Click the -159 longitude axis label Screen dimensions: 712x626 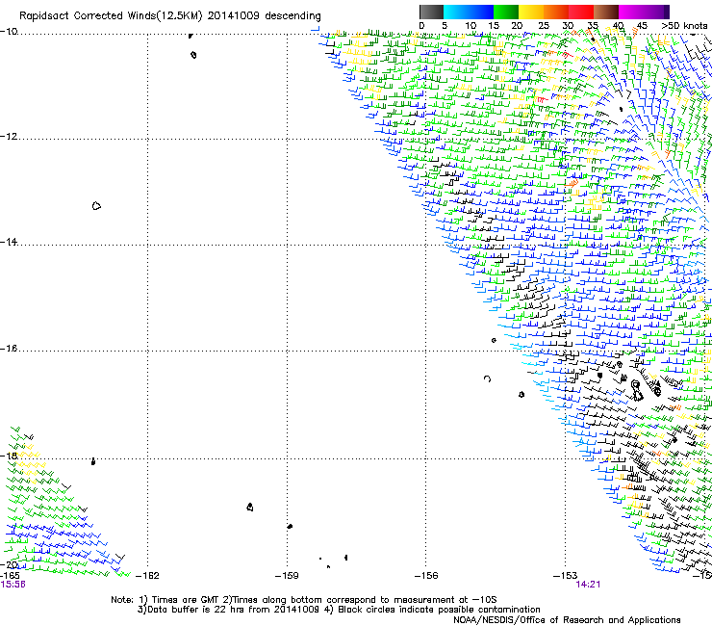pyautogui.click(x=287, y=576)
